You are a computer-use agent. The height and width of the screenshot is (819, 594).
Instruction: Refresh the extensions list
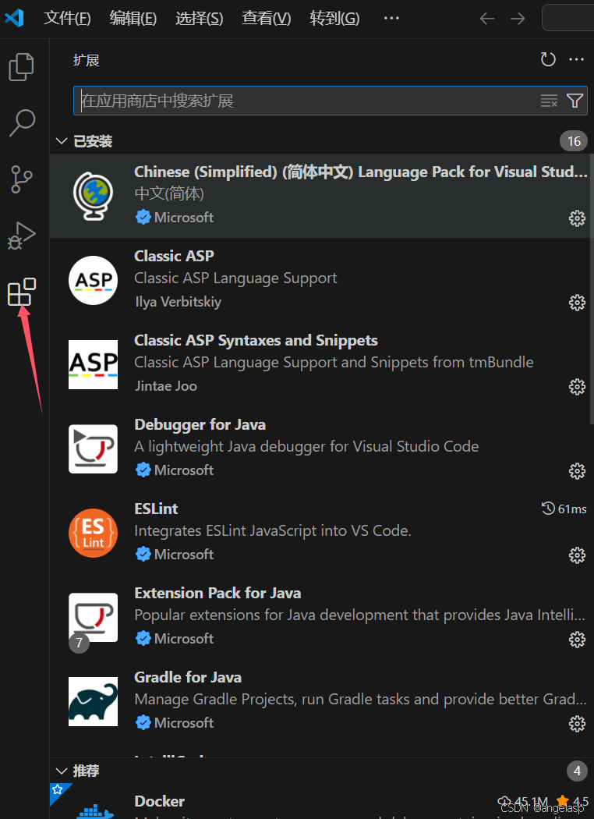point(547,59)
